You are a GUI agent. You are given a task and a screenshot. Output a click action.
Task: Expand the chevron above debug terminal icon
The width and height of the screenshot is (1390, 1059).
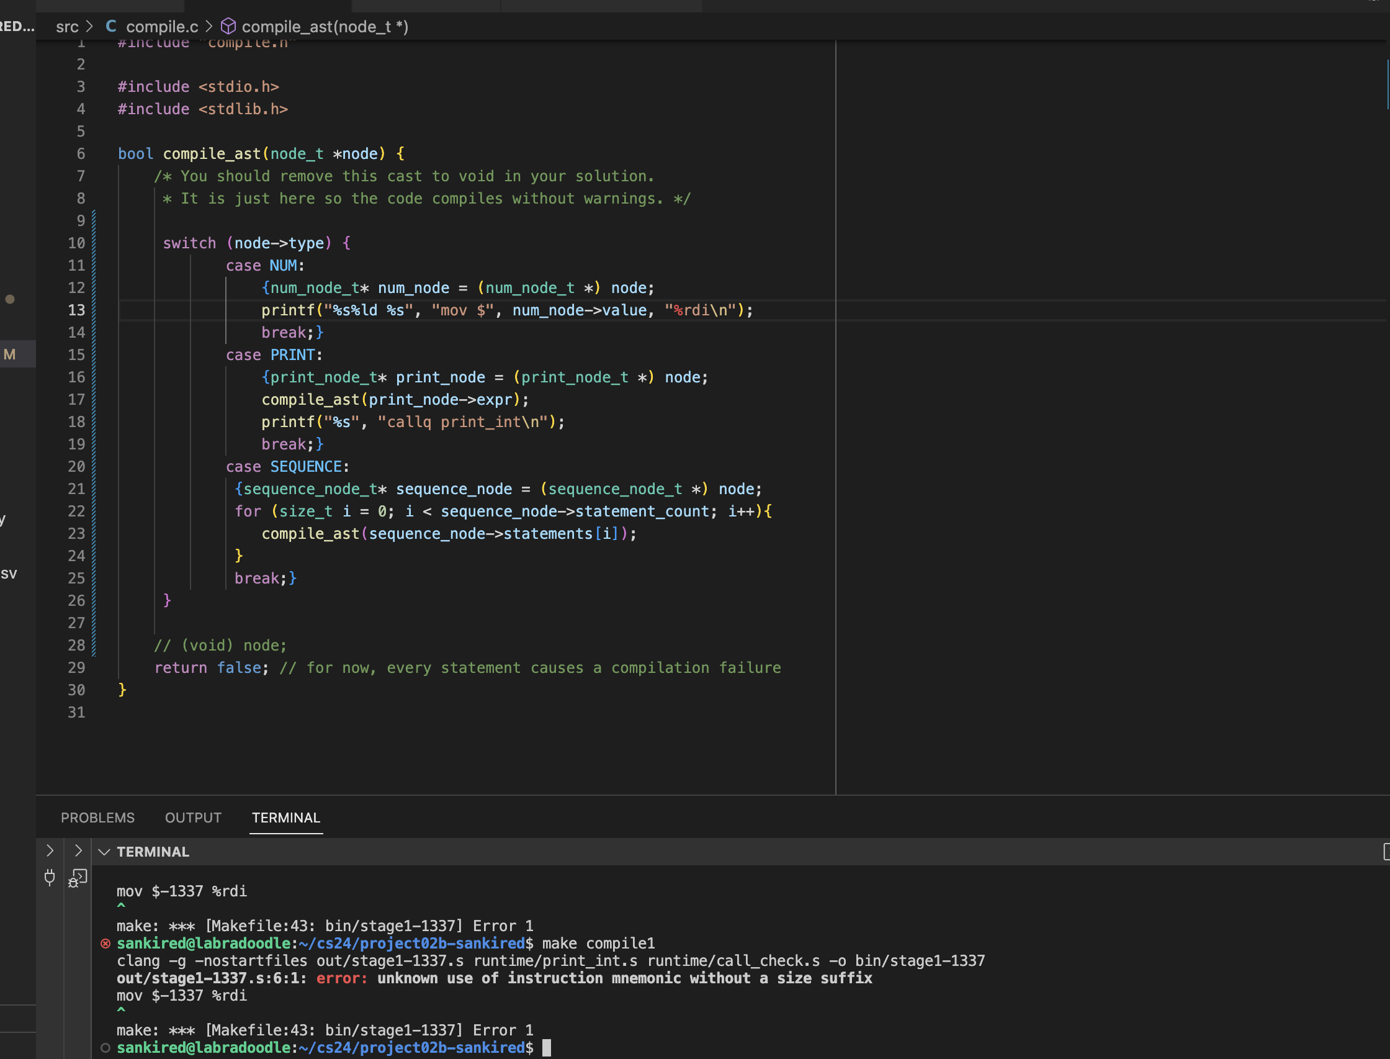tap(78, 850)
